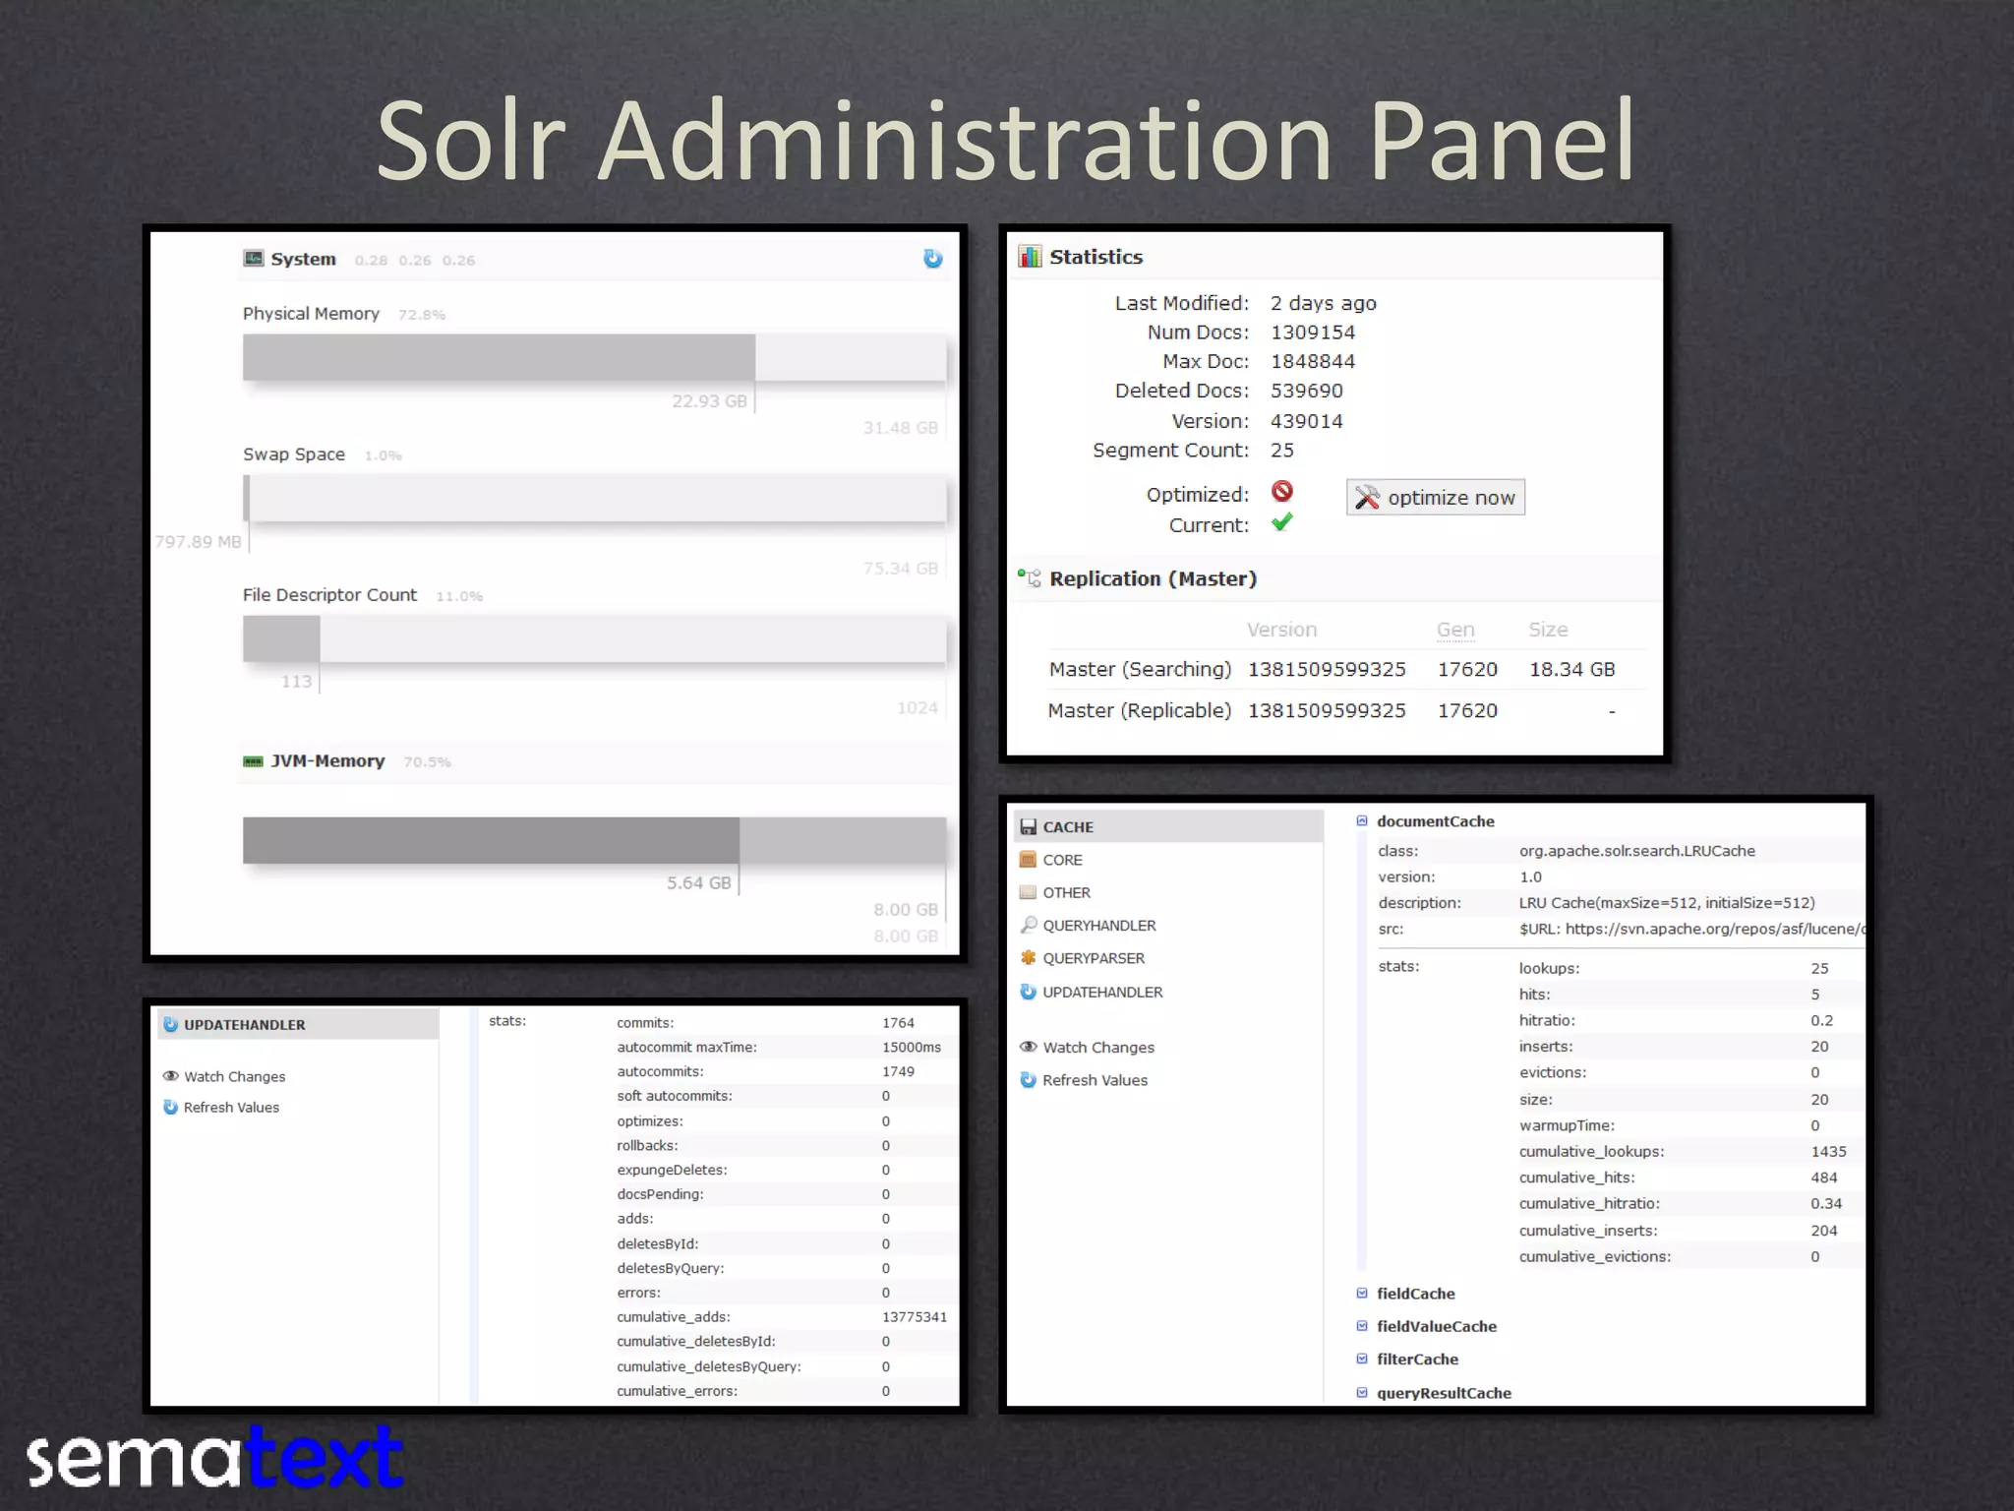Viewport: 2014px width, 1511px height.
Task: Click the Statistics bar chart icon
Action: (x=1030, y=257)
